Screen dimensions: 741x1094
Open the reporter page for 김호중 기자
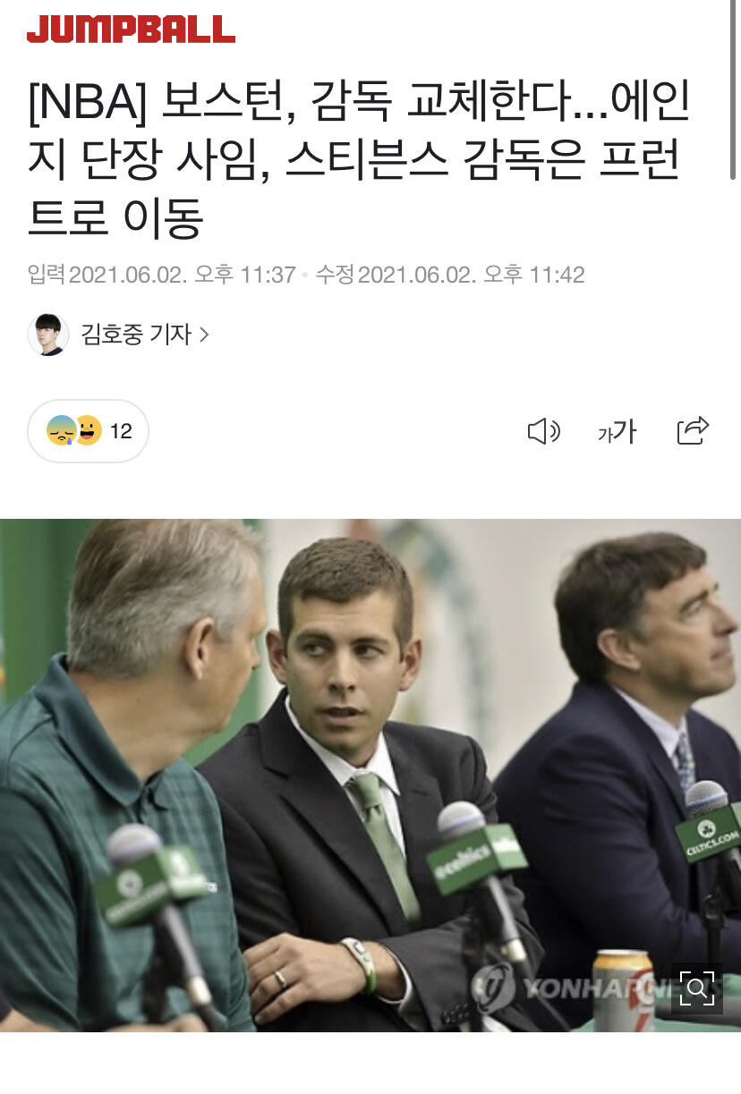[x=136, y=335]
